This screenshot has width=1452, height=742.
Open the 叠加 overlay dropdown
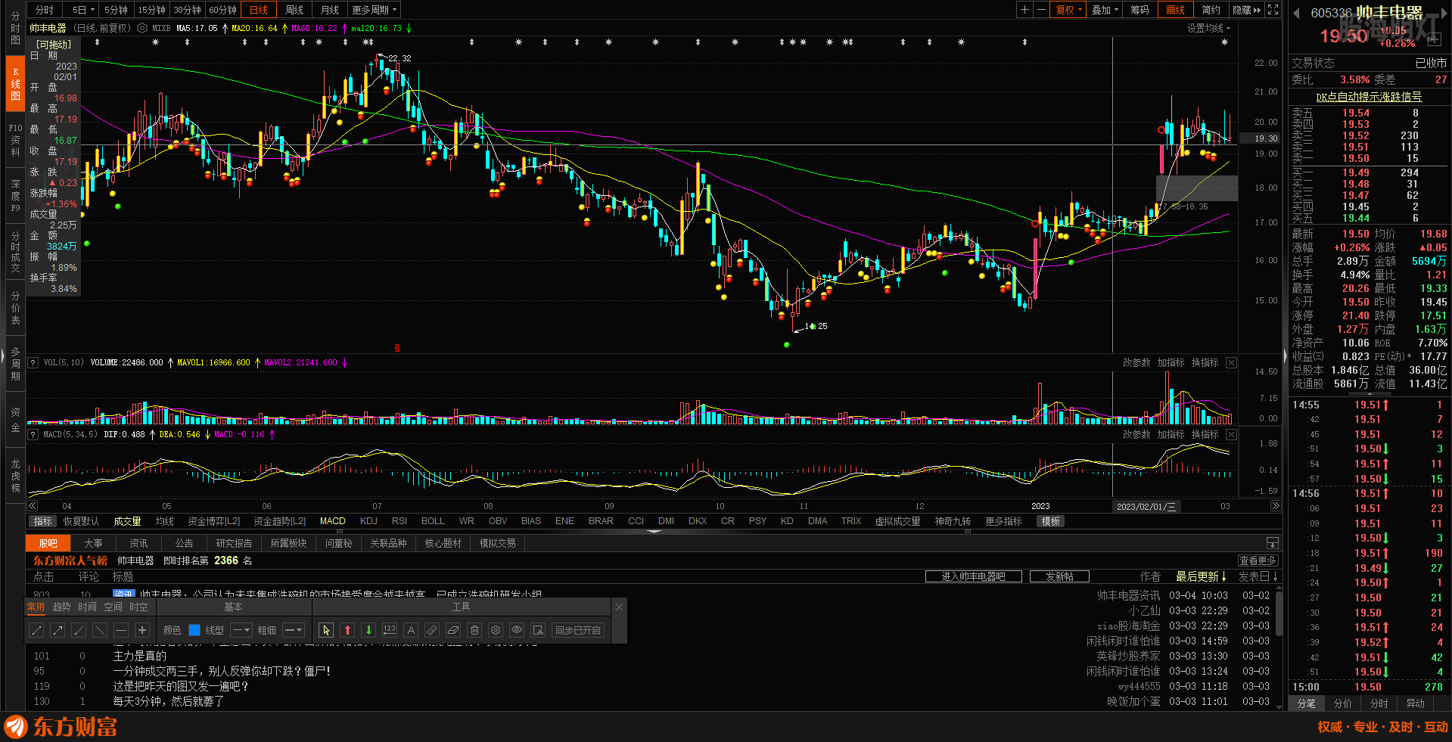coord(1105,10)
